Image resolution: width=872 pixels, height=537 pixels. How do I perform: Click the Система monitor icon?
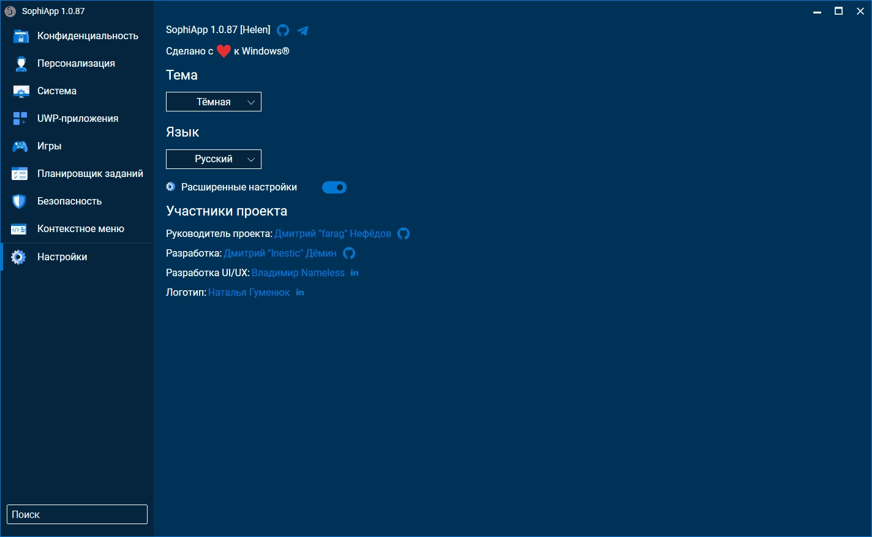coord(21,91)
